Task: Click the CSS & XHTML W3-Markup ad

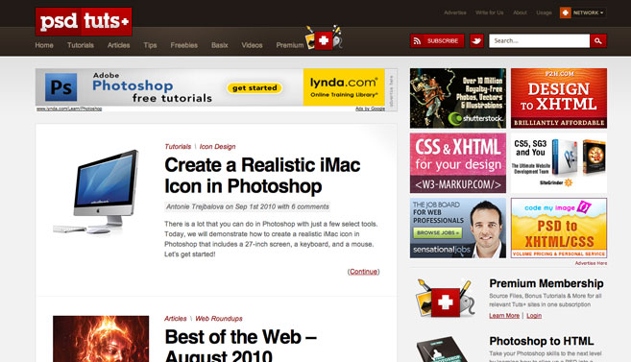Action: click(458, 163)
